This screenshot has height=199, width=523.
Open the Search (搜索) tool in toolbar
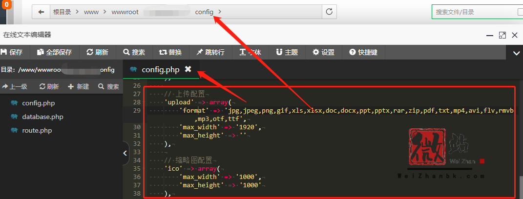(134, 52)
